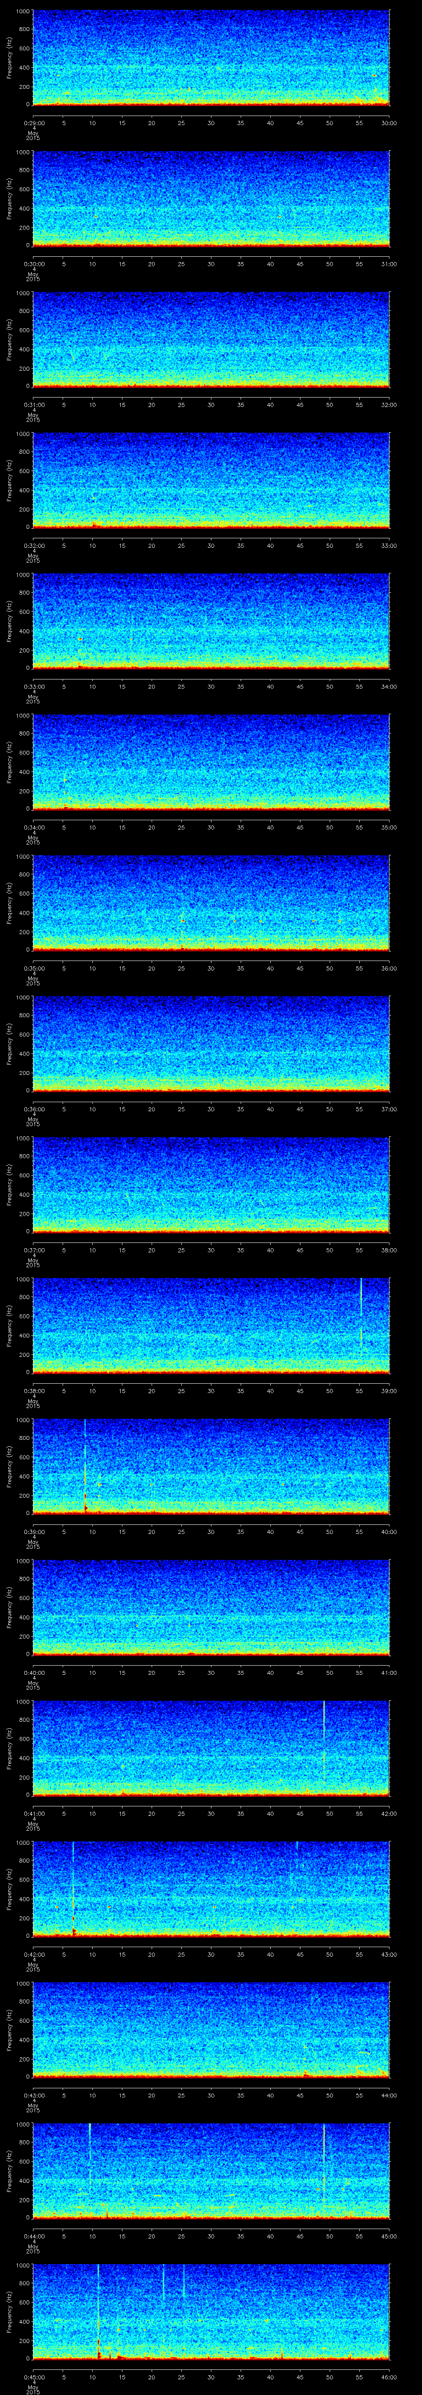Viewport: 422px width, 2395px height.
Task: Choose the spectrogram for 0:43:00 to 0:44:00
Action: [x=211, y=2030]
